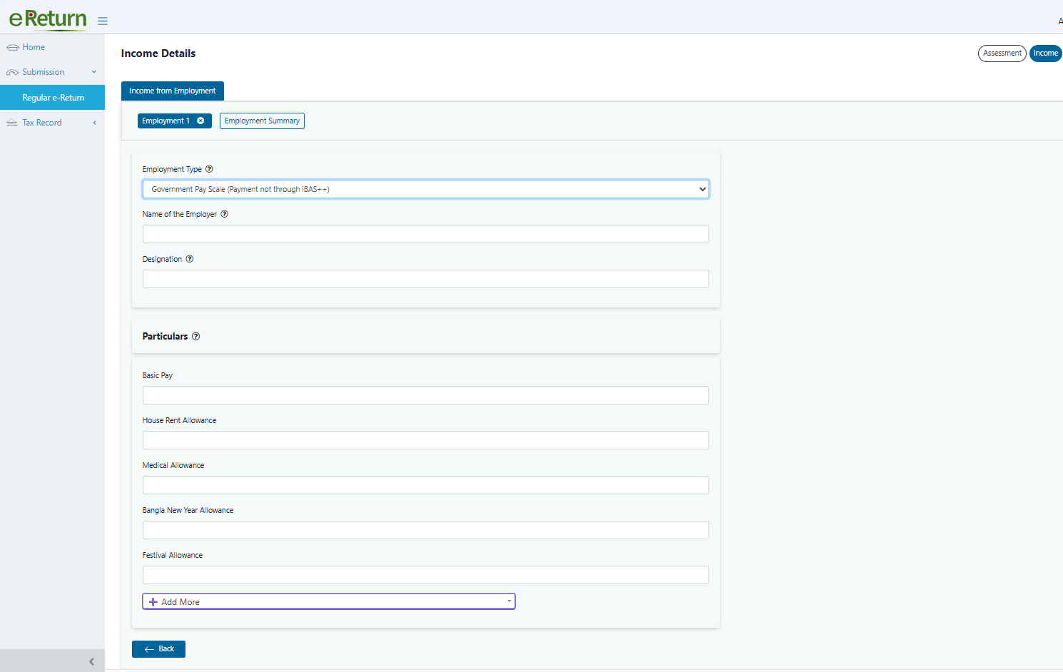
Task: Go to the Income step
Action: point(1046,54)
